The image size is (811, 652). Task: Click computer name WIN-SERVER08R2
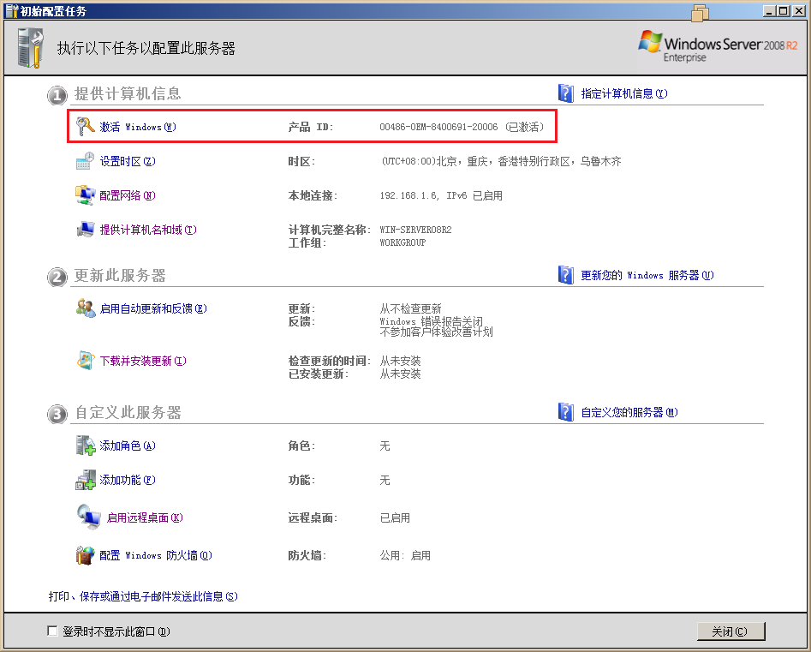[416, 230]
